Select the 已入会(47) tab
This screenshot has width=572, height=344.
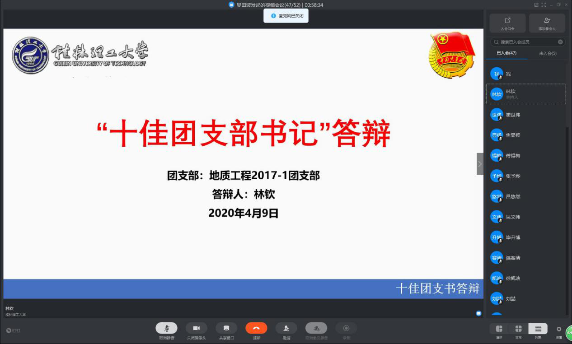(506, 53)
